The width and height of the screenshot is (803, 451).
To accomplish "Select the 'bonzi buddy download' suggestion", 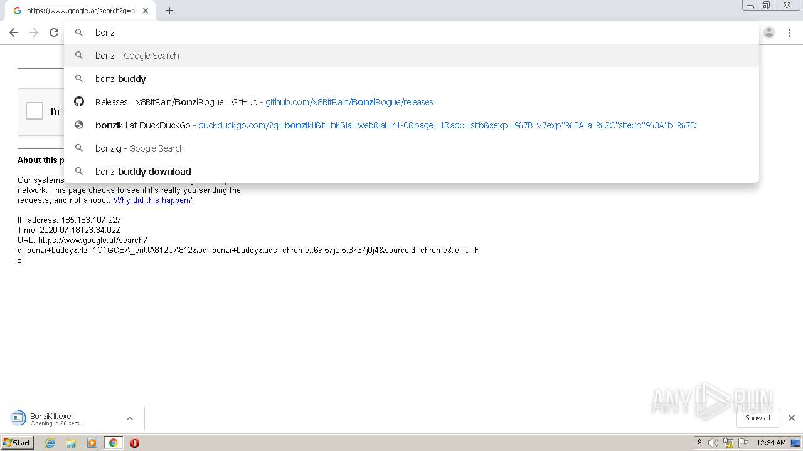I will pyautogui.click(x=412, y=172).
